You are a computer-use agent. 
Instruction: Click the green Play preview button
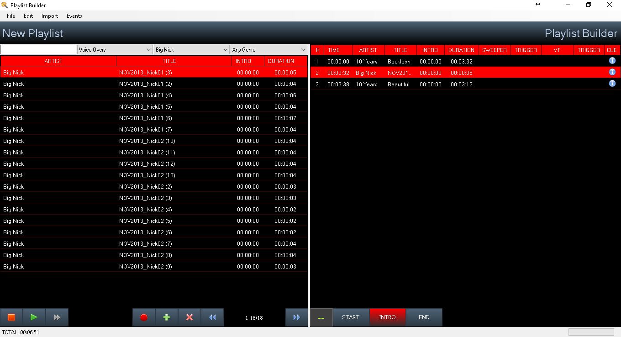[34, 317]
